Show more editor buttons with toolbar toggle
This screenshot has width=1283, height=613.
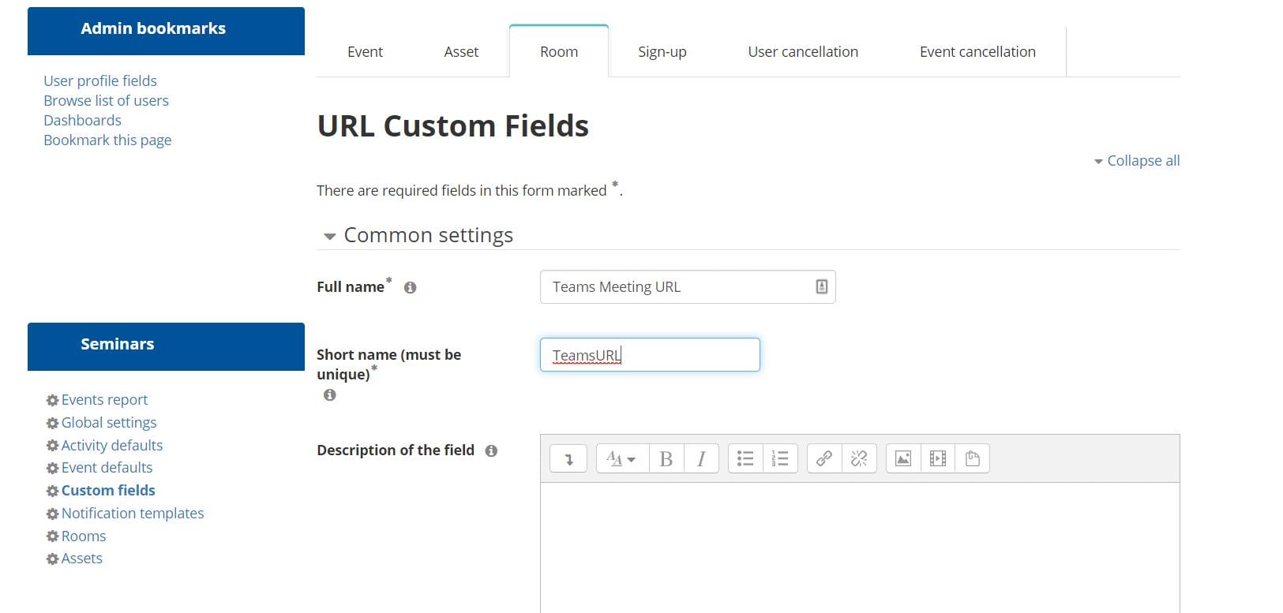[568, 458]
